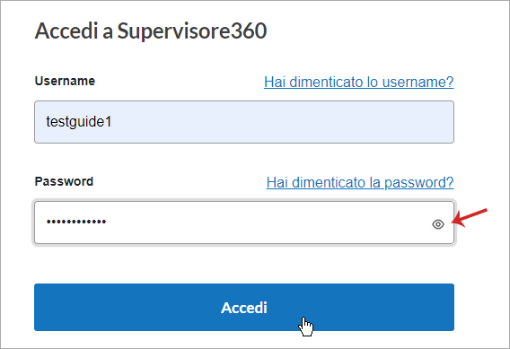Click the eye icon beside the red arrow
Image resolution: width=510 pixels, height=349 pixels.
click(x=438, y=224)
